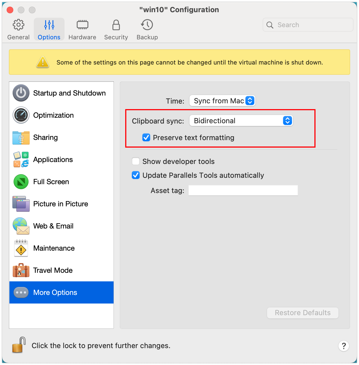Open help with the question mark button
This screenshot has height=365, width=359.
344,346
